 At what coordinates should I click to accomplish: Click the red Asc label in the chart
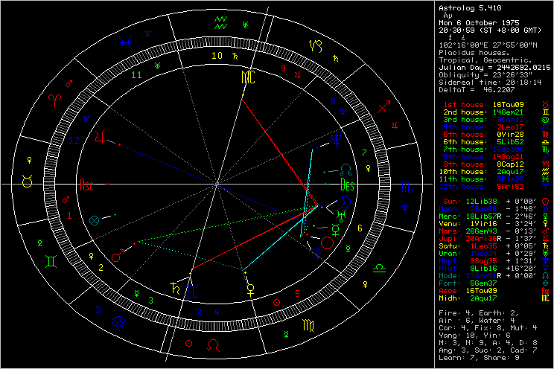87,186
